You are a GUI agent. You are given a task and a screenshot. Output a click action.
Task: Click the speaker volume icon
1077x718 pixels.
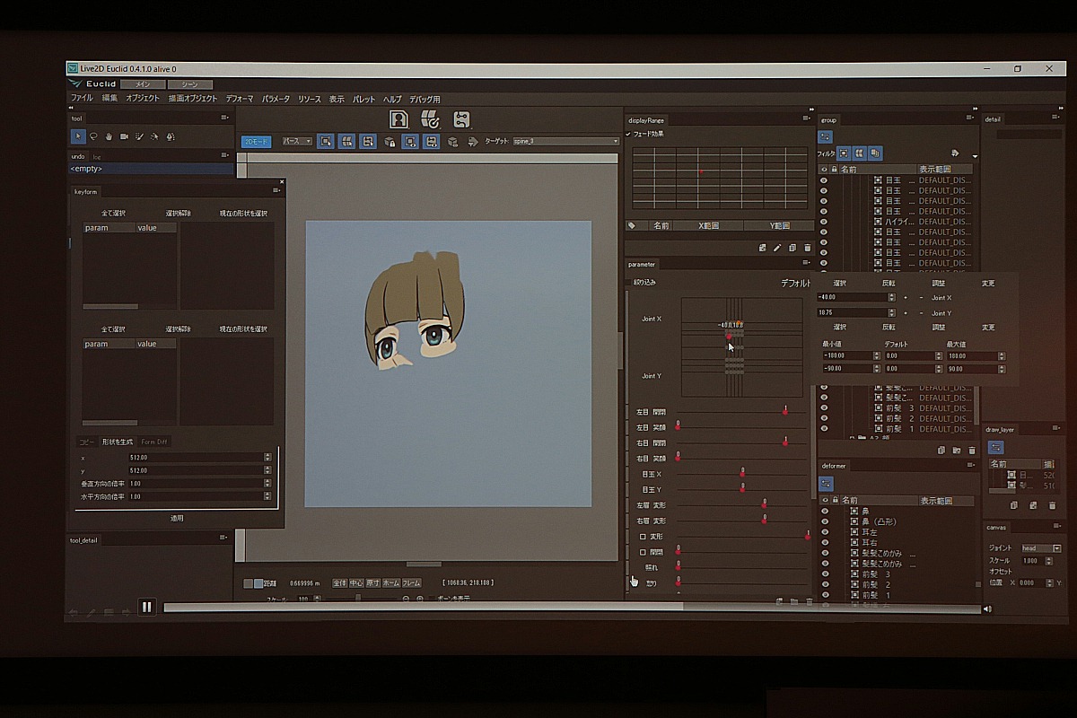coord(987,609)
